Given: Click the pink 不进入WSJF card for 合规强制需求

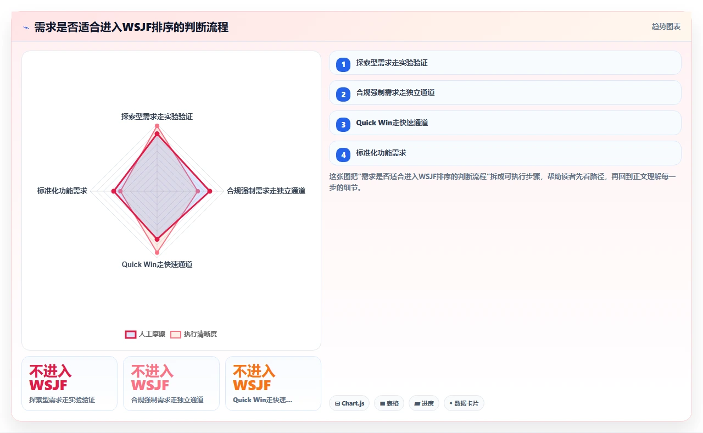Looking at the screenshot, I should (x=171, y=384).
